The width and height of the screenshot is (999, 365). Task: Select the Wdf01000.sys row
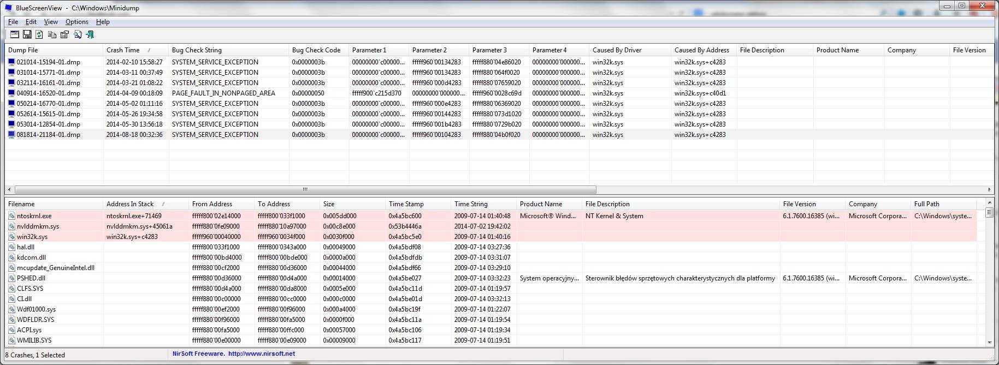click(x=491, y=309)
